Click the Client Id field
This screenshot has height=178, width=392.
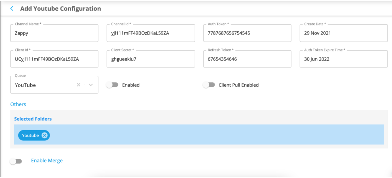click(54, 59)
